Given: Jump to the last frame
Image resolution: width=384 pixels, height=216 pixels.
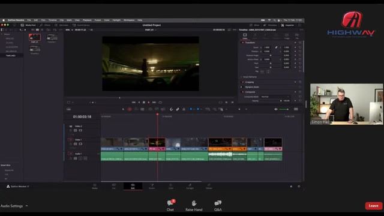Looking at the screenshot, I should click(154, 103).
